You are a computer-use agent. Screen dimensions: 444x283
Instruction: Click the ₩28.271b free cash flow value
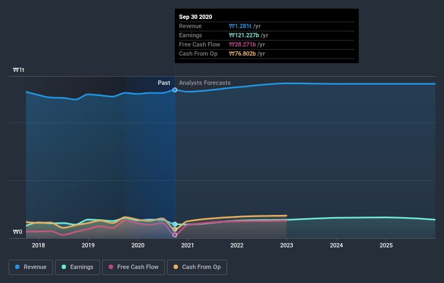coord(242,44)
